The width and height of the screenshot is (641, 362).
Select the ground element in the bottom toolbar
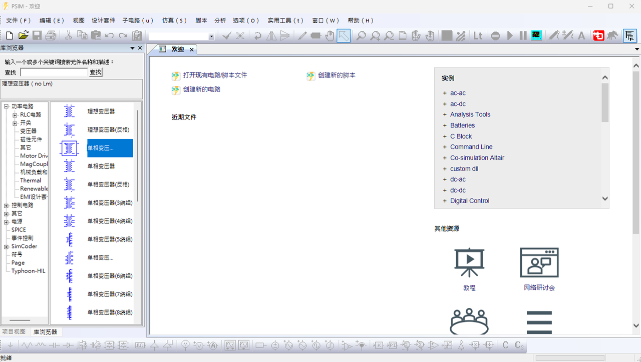click(x=11, y=345)
